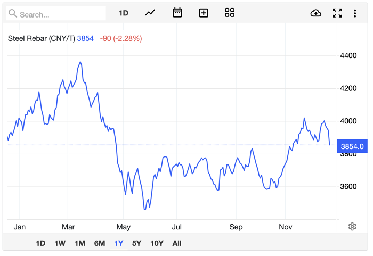
Task: Click the 3600 y-axis label
Action: pyautogui.click(x=348, y=186)
